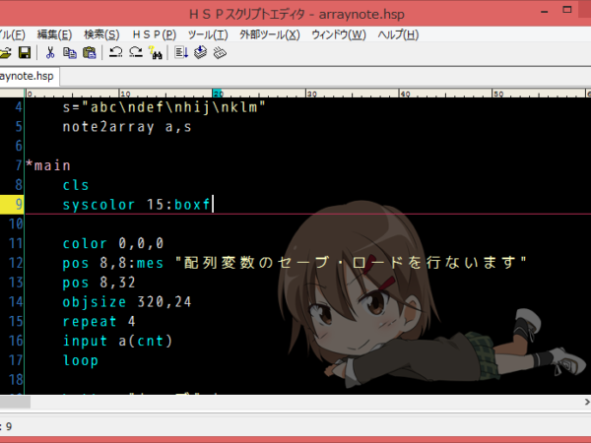Viewport: 591px width, 443px height.
Task: Open the ツール(T) menu
Action: click(208, 35)
